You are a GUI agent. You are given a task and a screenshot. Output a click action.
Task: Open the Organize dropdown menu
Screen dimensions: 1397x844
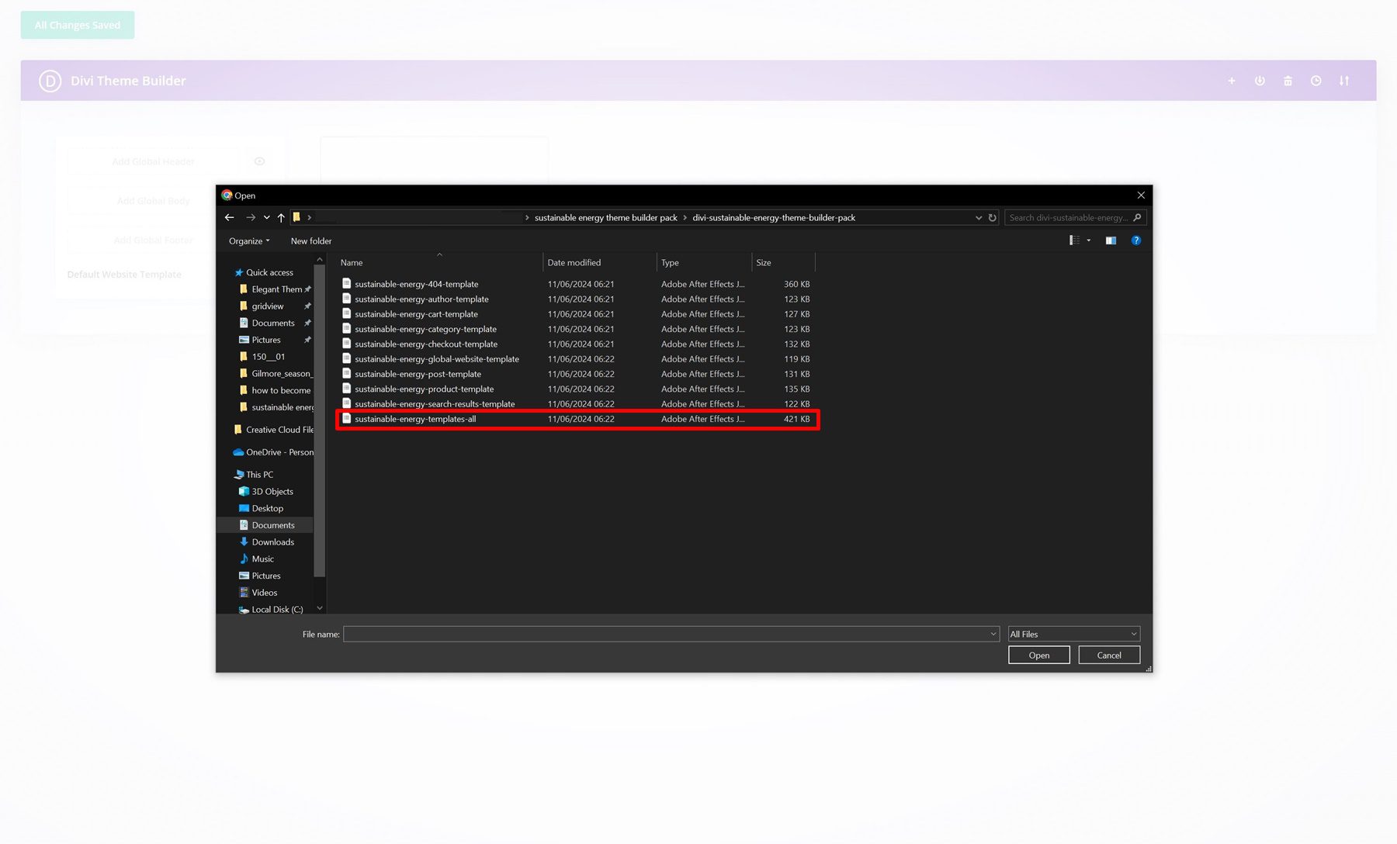(249, 241)
